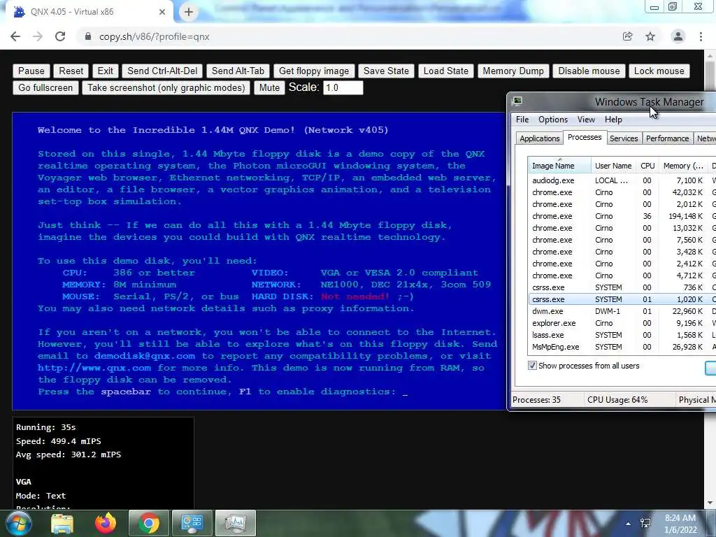Click the Exit button
Screen dimensions: 716x537
click(x=105, y=71)
